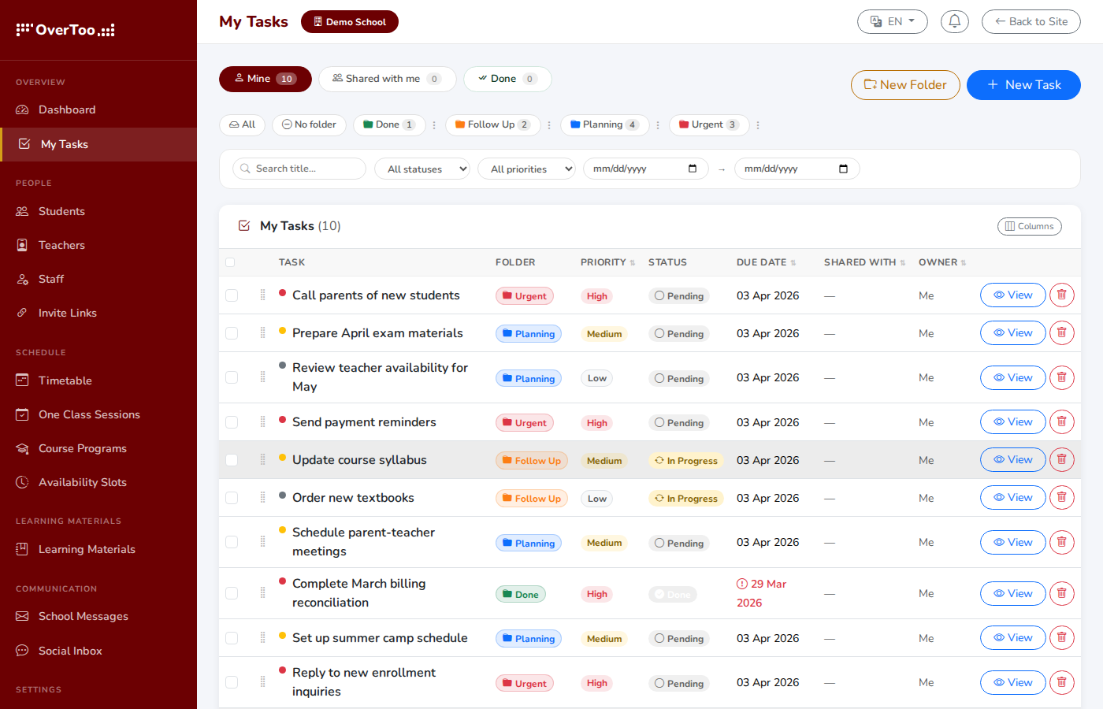This screenshot has width=1103, height=709.
Task: Create a task with the 'New Task' button
Action: click(x=1023, y=85)
